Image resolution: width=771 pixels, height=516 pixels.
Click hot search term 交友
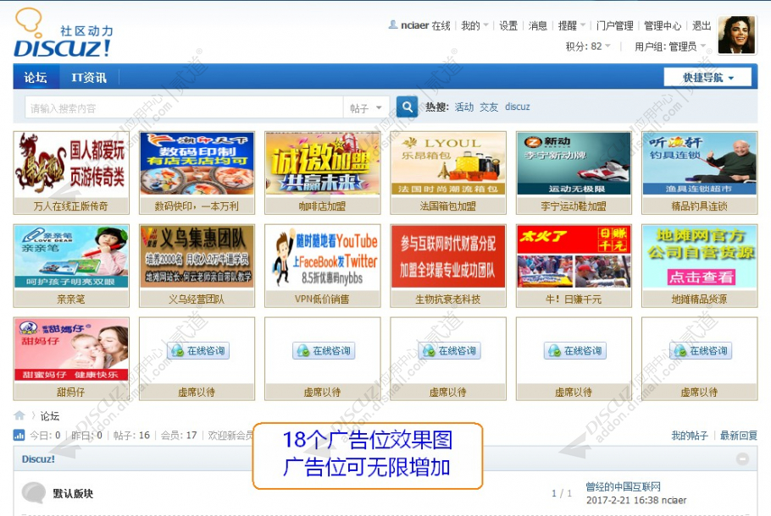[489, 107]
